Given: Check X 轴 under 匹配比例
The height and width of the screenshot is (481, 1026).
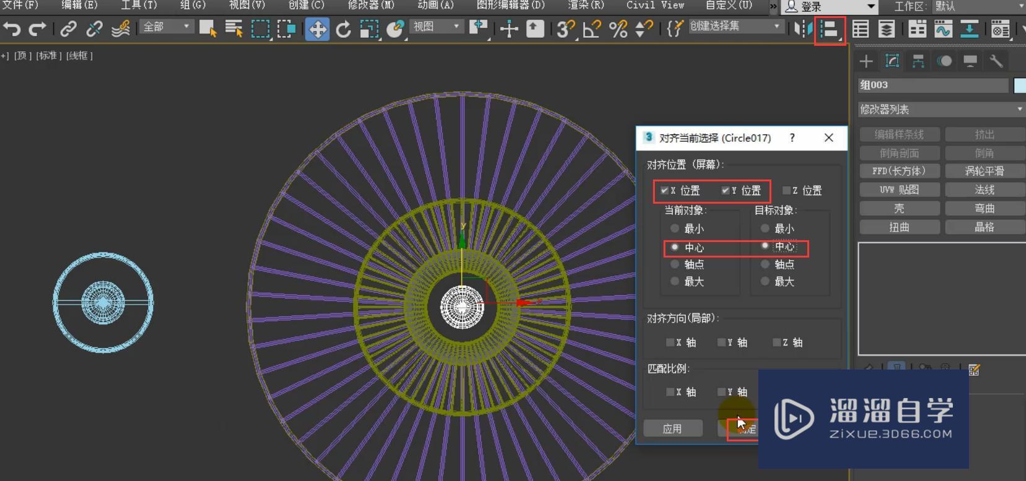Looking at the screenshot, I should tap(670, 392).
